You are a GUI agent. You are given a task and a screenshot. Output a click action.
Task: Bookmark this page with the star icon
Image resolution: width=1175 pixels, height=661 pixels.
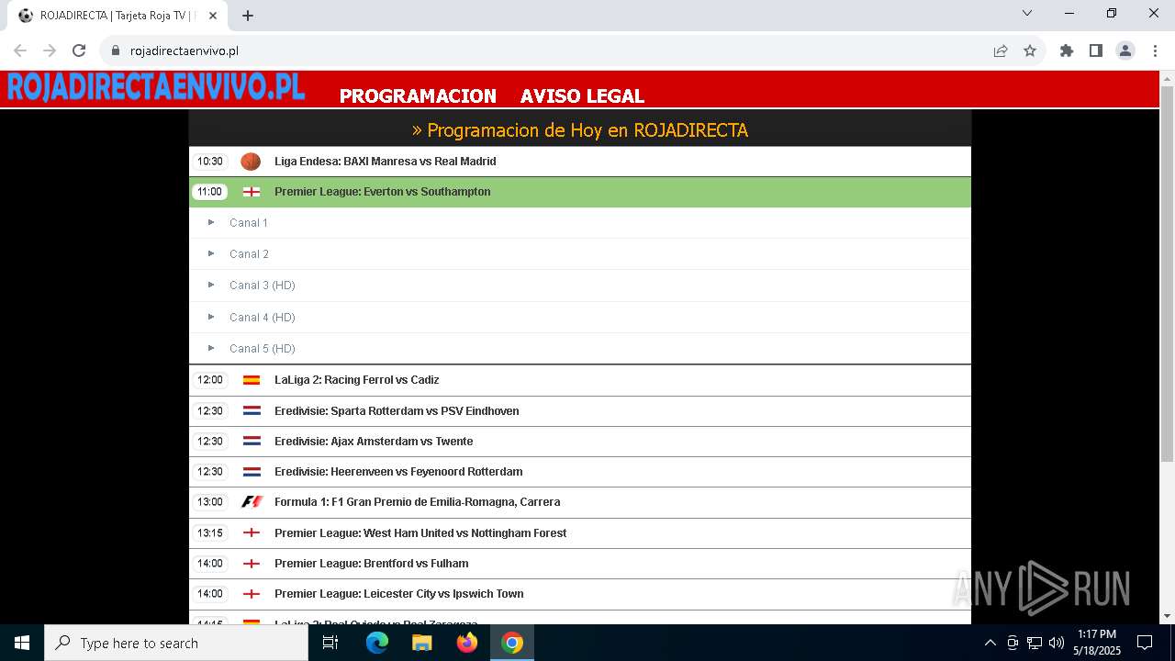1030,50
